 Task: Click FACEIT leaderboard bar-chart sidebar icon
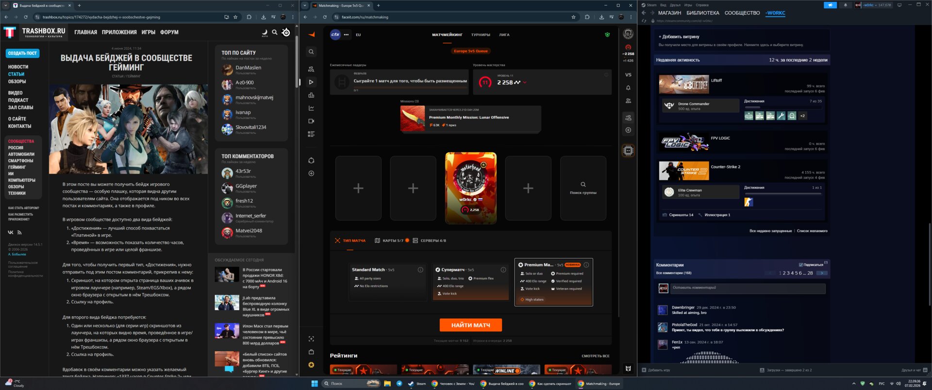pos(311,95)
